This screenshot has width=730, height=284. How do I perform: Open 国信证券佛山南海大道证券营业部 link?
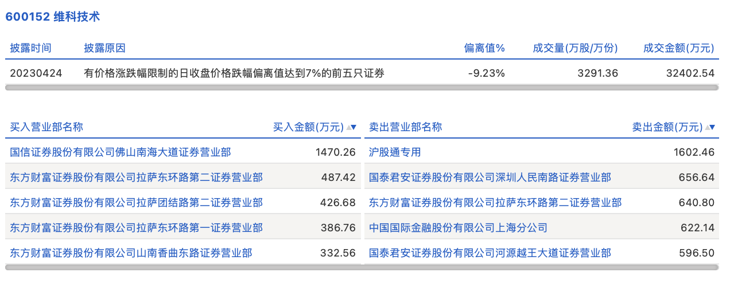[121, 152]
